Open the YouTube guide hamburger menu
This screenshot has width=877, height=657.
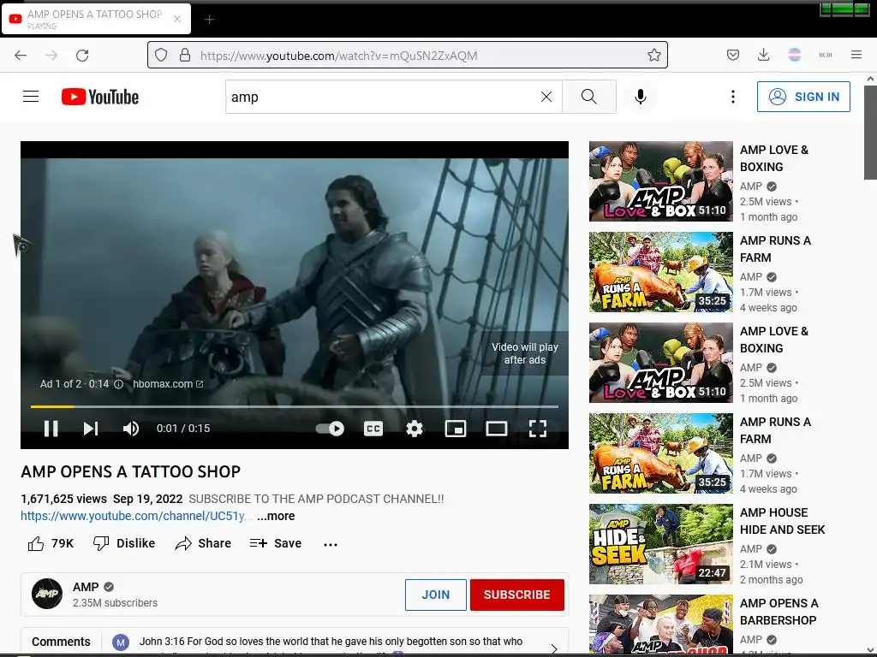click(31, 97)
